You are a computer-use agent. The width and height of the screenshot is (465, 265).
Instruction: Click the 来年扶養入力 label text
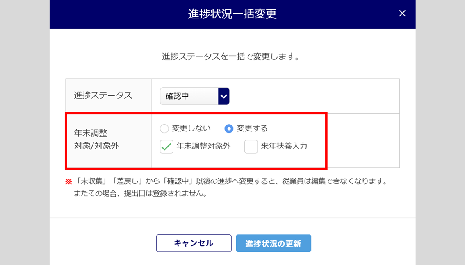point(284,146)
